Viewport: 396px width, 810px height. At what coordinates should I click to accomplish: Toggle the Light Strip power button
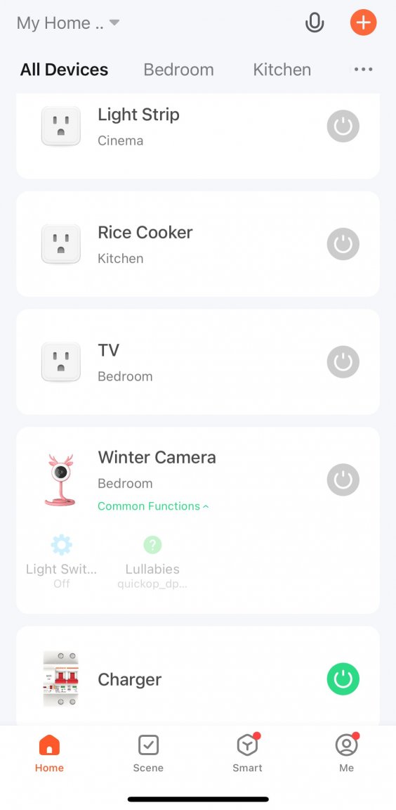coord(343,126)
